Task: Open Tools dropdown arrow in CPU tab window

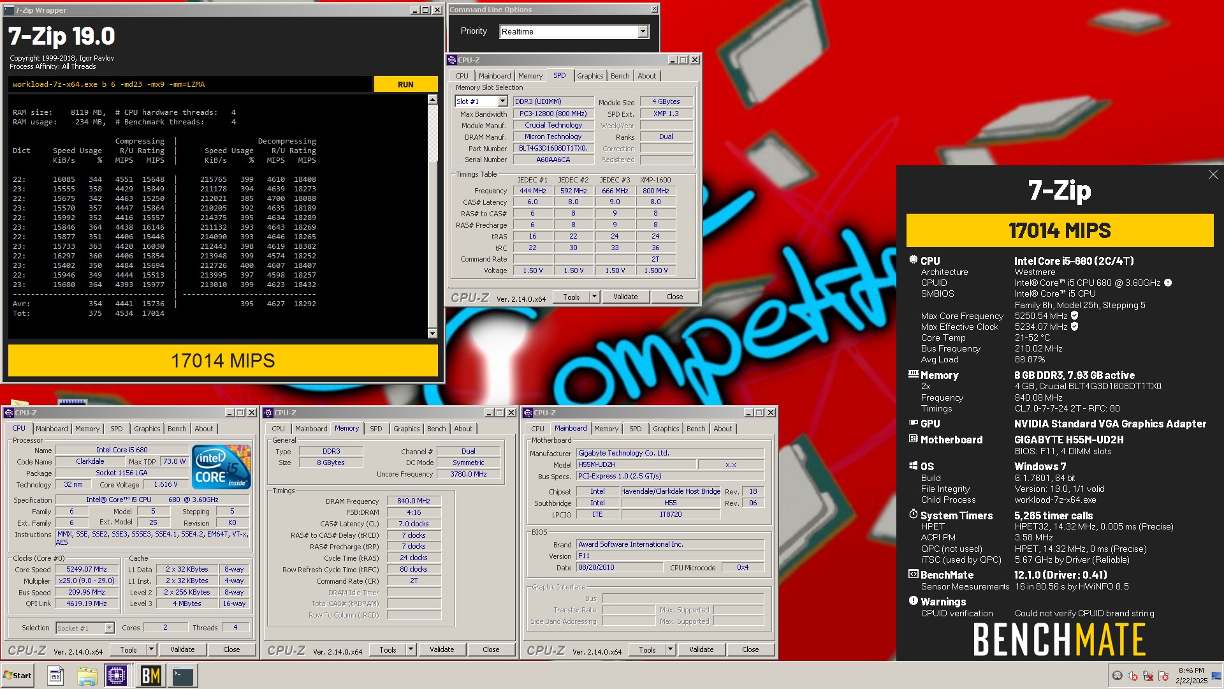Action: 151,649
